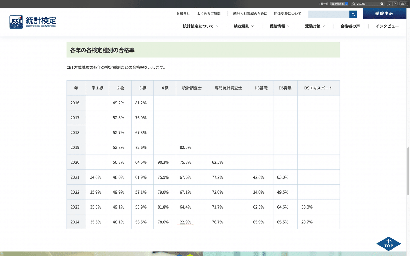Screen dimensions: 410x256
Task: Click the DSエキスパート column header
Action: tap(318, 88)
